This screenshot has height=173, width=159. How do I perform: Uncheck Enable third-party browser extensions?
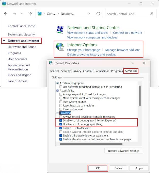pos(61,136)
